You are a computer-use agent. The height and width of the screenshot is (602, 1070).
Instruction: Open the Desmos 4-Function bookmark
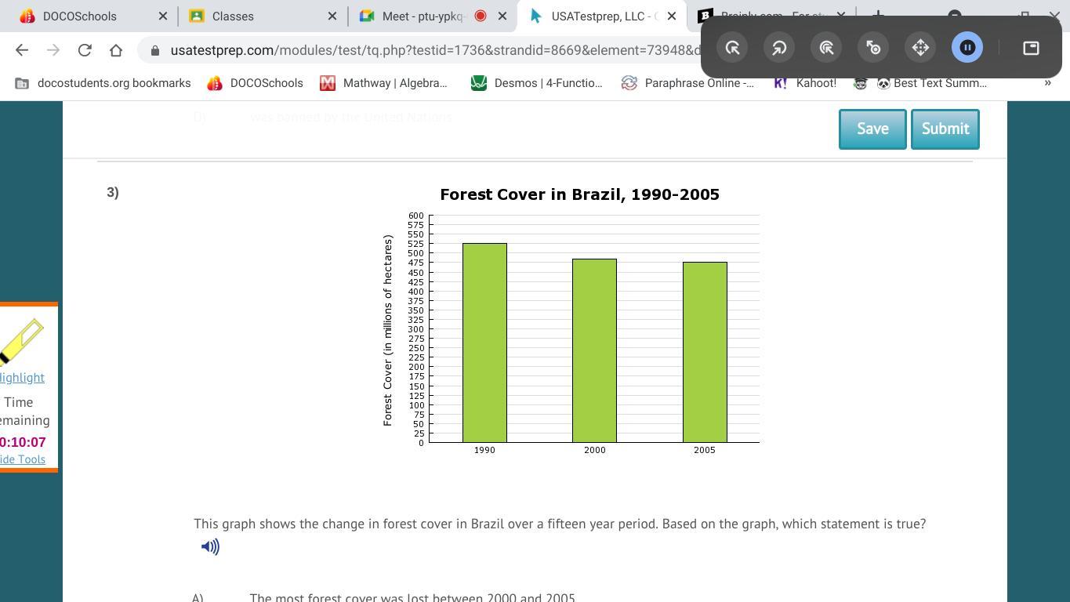pos(537,82)
